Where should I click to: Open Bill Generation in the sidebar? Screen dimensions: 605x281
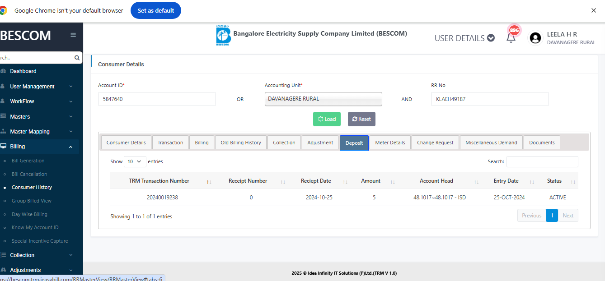tap(28, 161)
